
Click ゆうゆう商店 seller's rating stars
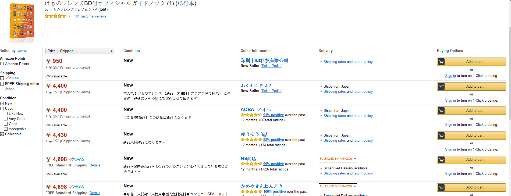tap(251, 140)
